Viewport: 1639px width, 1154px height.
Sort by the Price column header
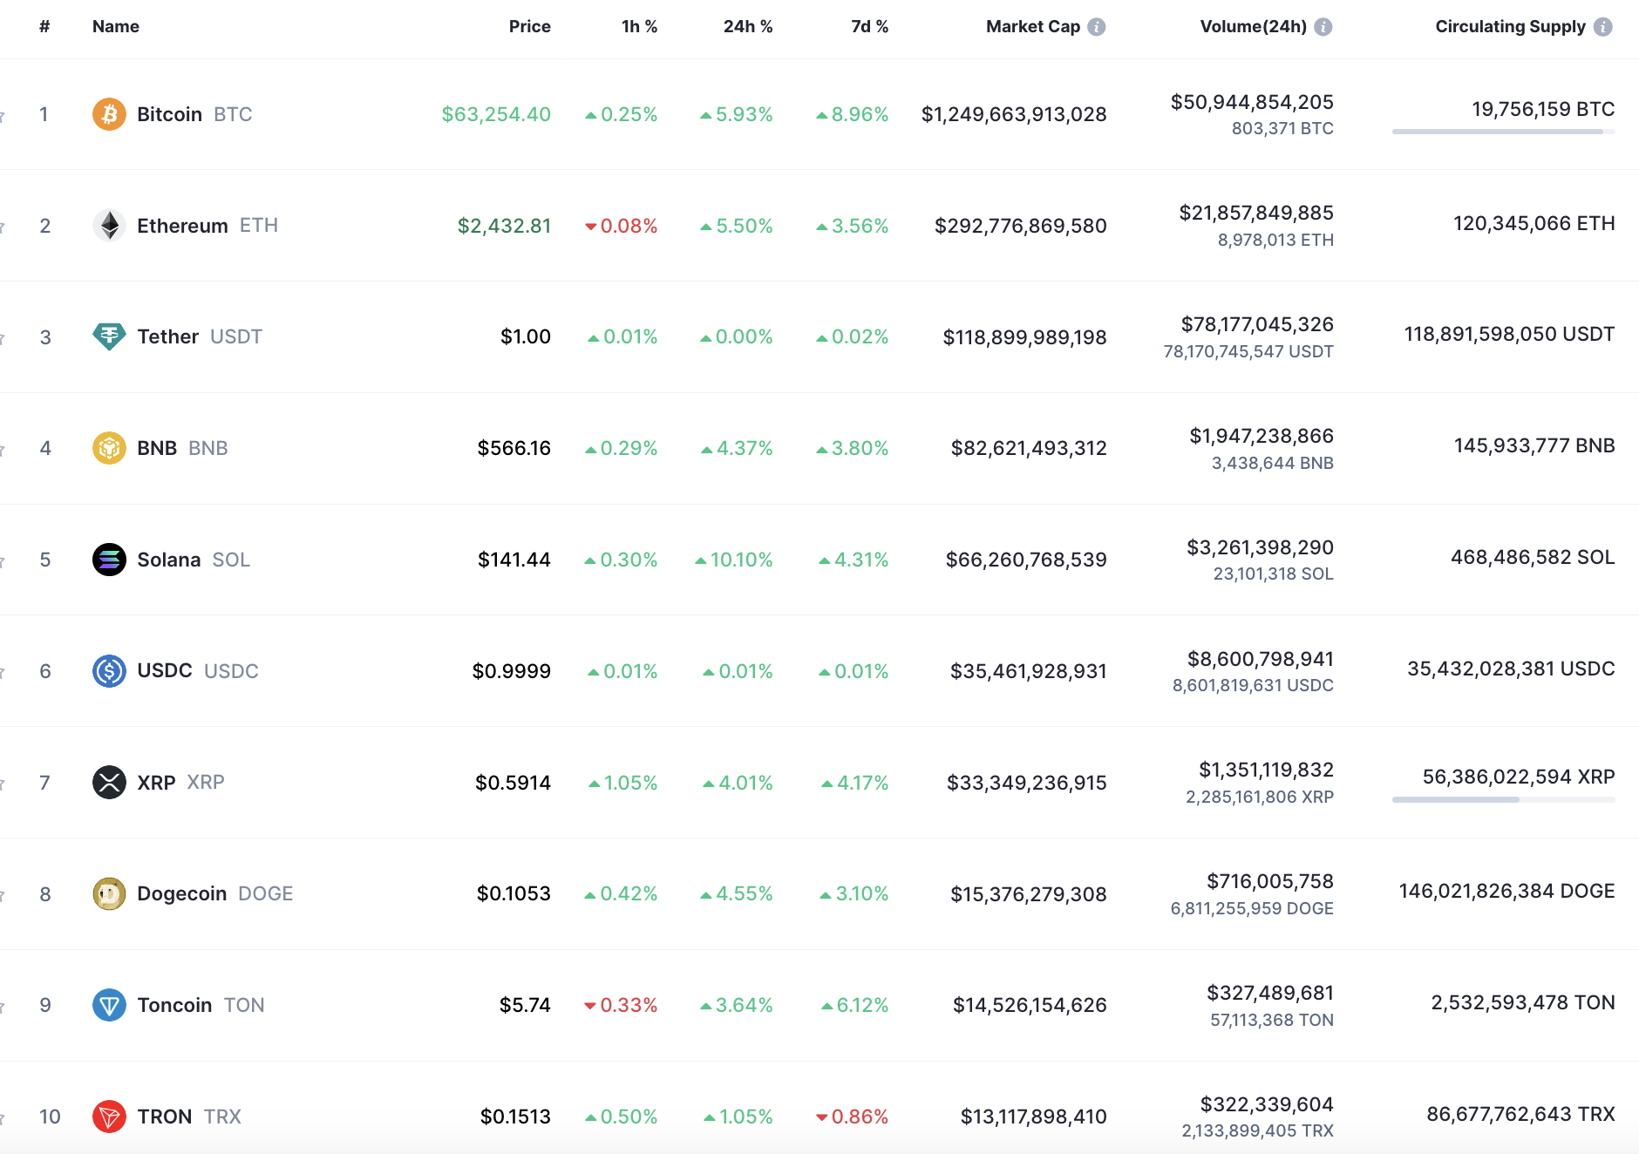530,27
